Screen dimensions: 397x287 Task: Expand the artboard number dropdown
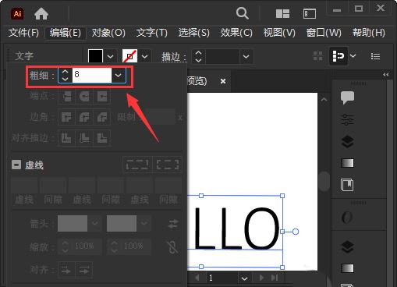[244, 278]
